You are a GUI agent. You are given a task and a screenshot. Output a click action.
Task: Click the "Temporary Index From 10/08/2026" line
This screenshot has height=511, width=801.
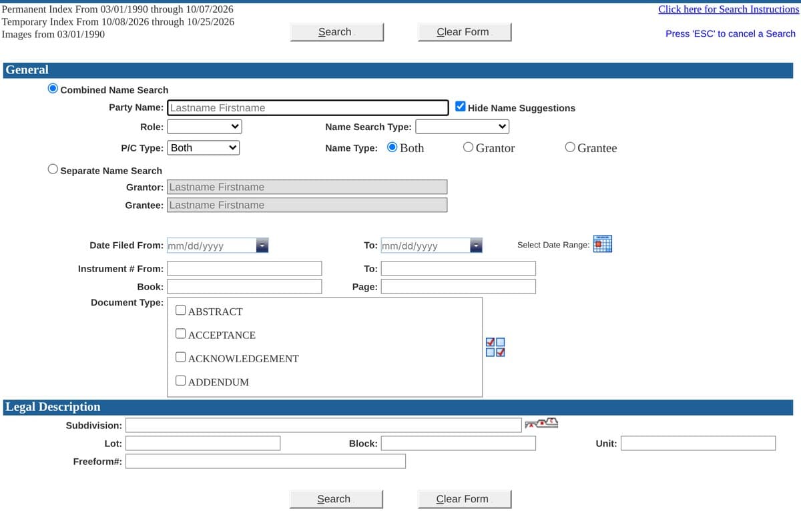[x=118, y=21]
